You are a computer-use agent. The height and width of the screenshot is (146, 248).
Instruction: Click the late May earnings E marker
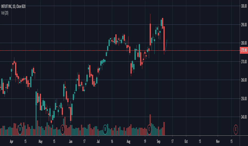coord(63,130)
